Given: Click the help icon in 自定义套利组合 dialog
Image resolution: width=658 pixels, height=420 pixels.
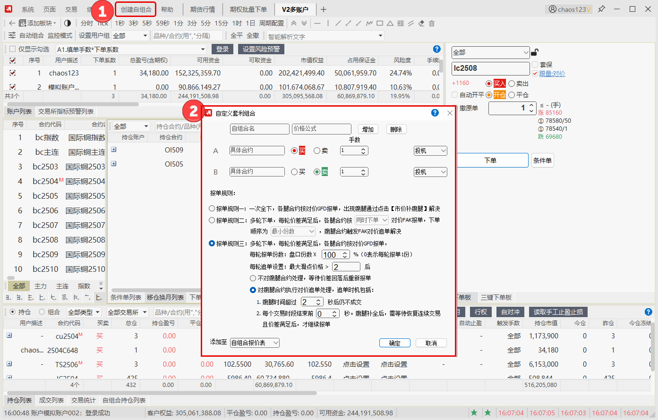Looking at the screenshot, I should coord(435,113).
